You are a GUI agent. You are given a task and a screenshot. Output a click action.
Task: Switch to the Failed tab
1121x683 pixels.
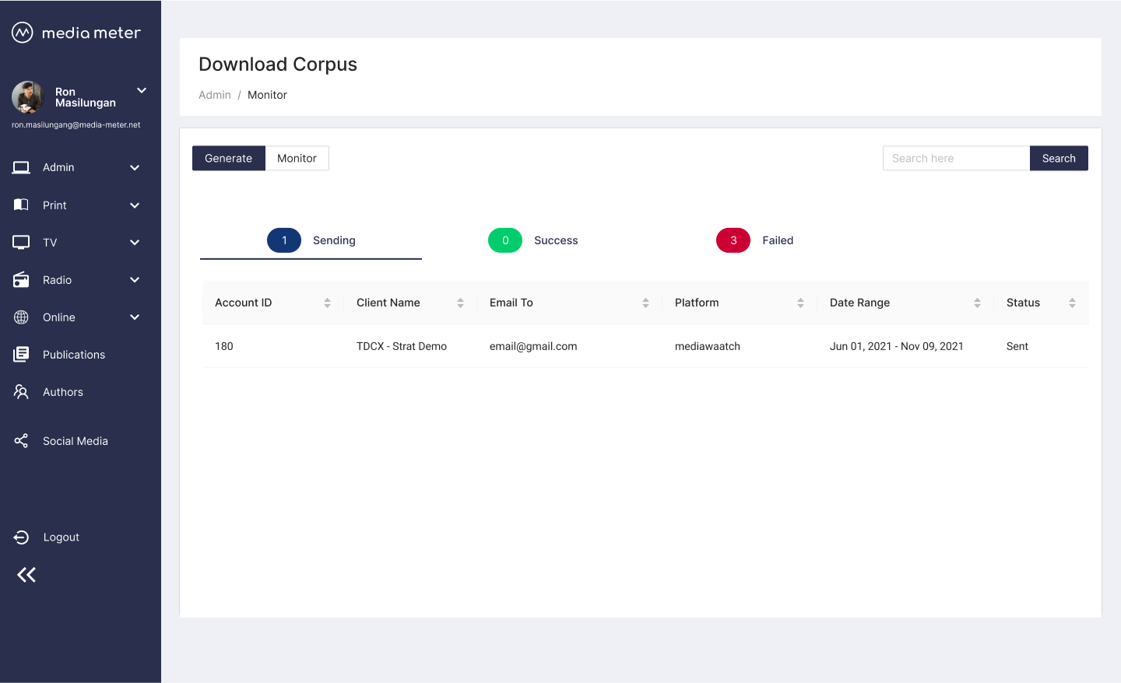tap(754, 240)
